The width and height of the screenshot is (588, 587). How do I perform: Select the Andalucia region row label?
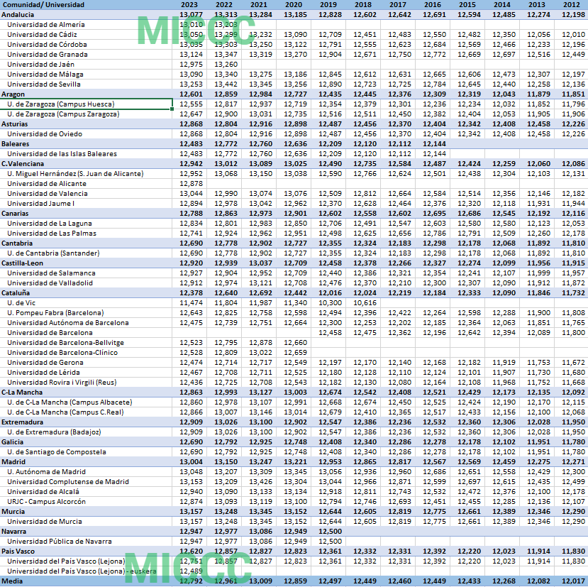[18, 15]
